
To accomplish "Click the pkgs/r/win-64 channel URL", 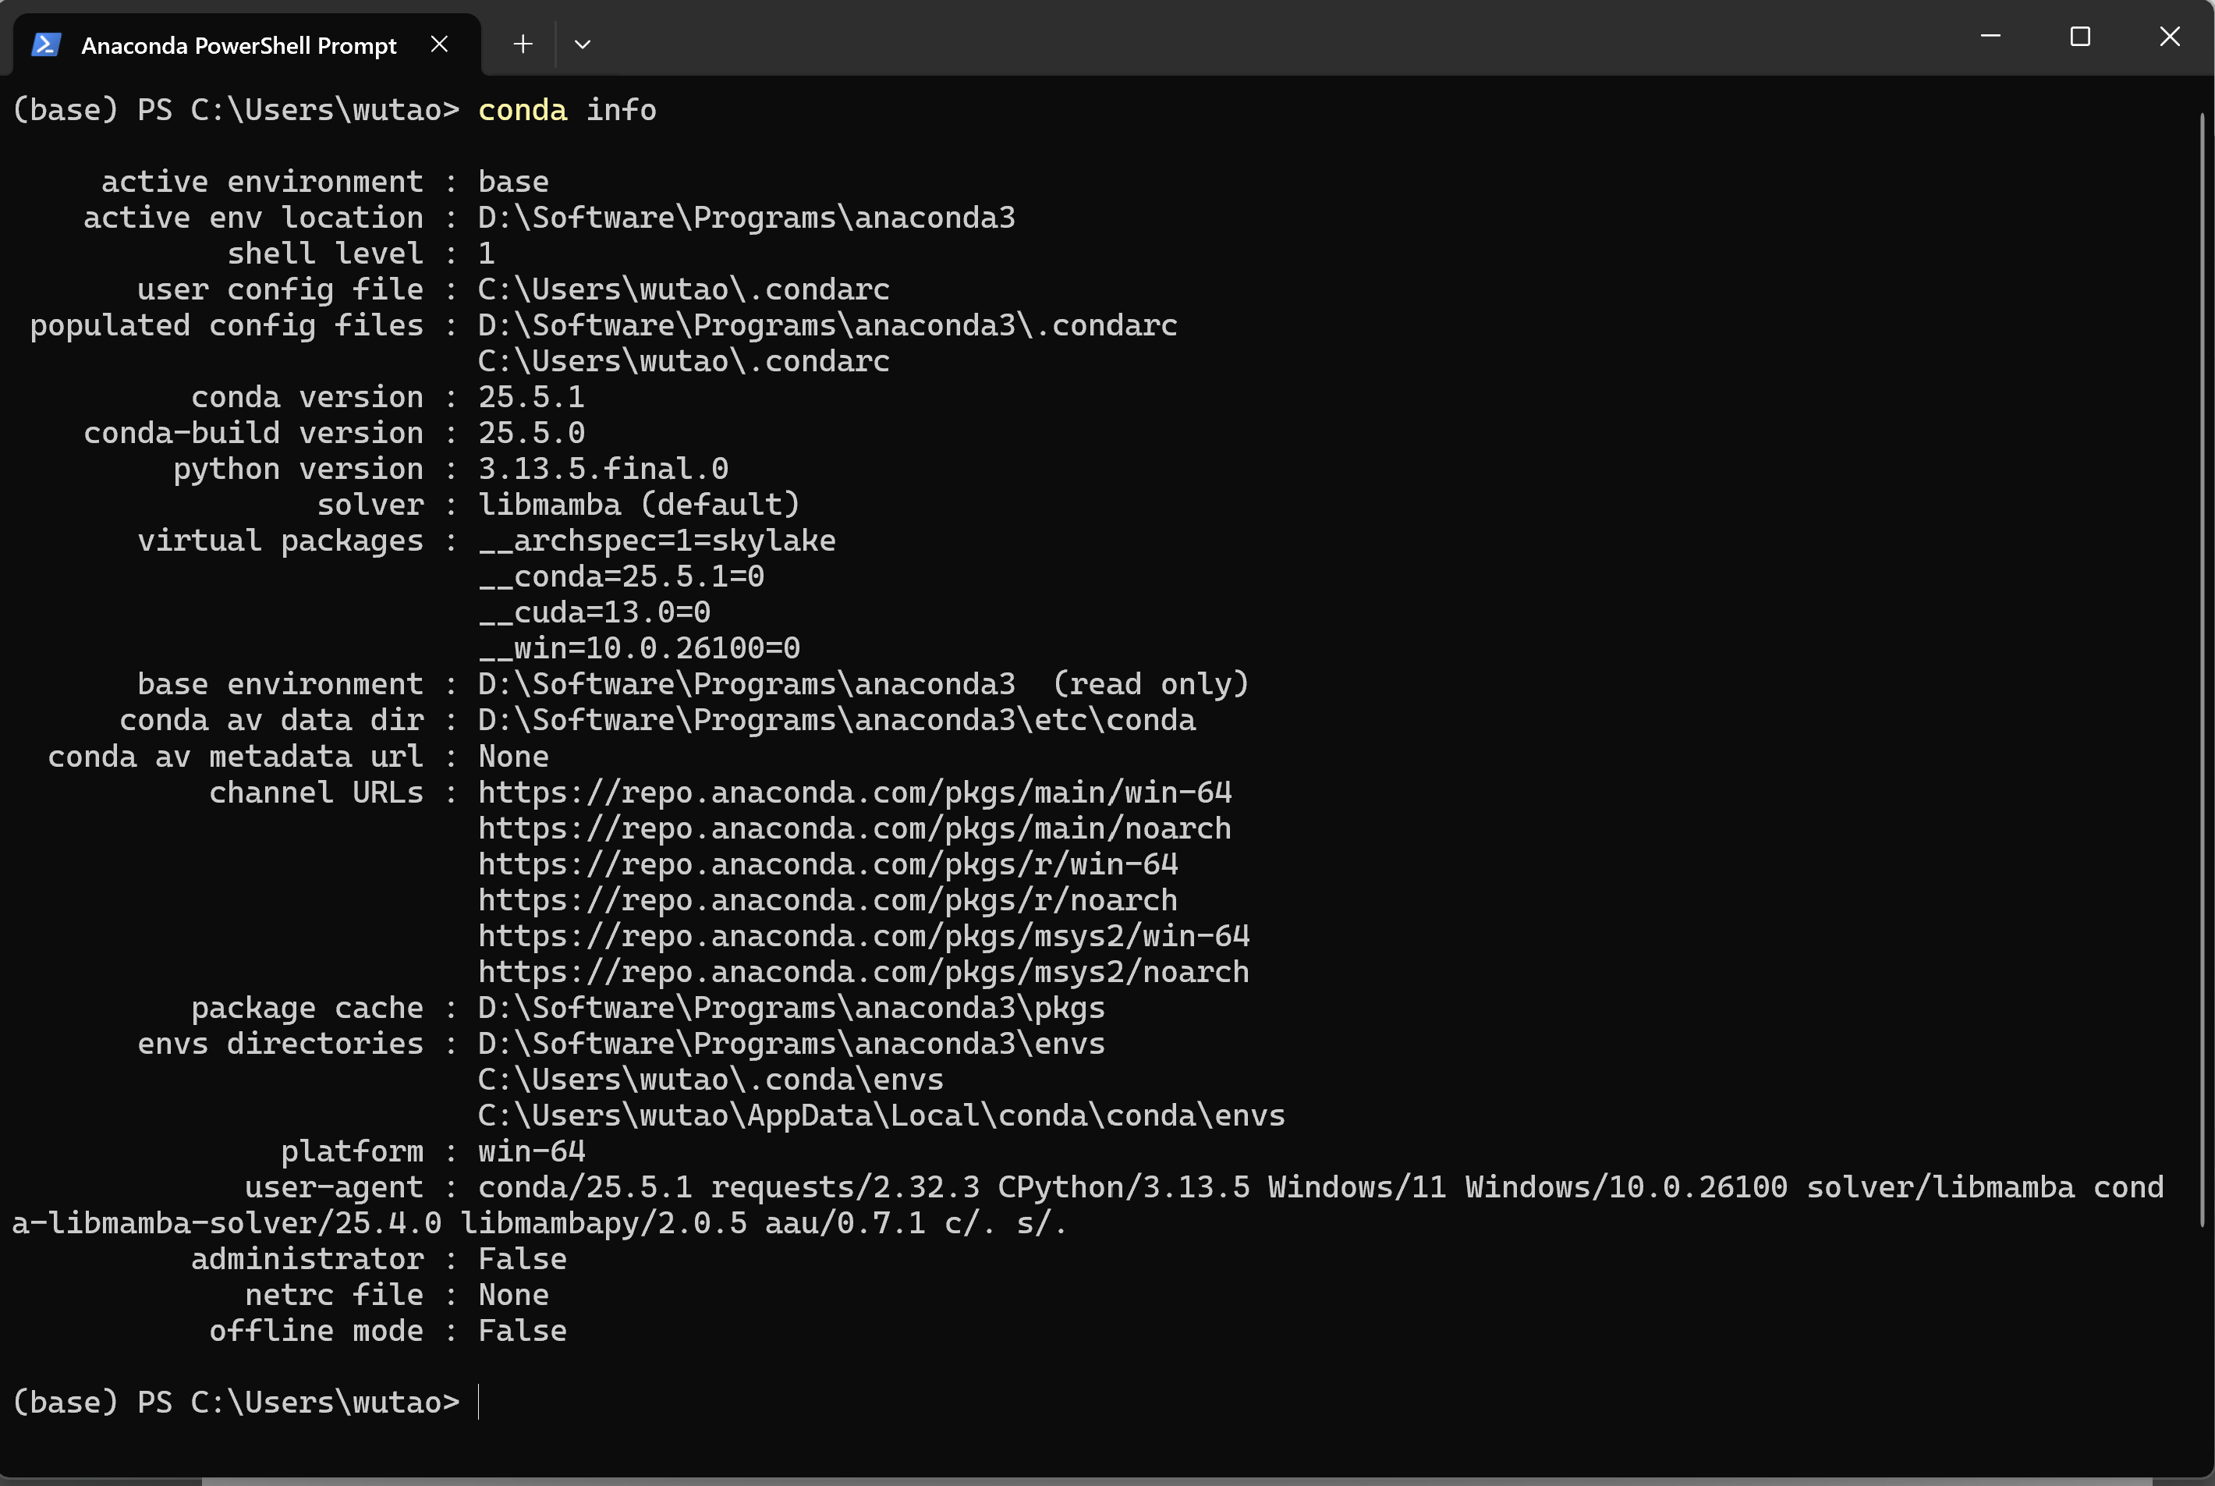I will click(828, 864).
